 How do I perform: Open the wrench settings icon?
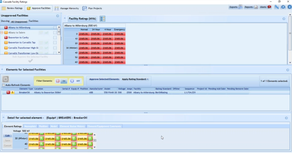coord(277,7)
